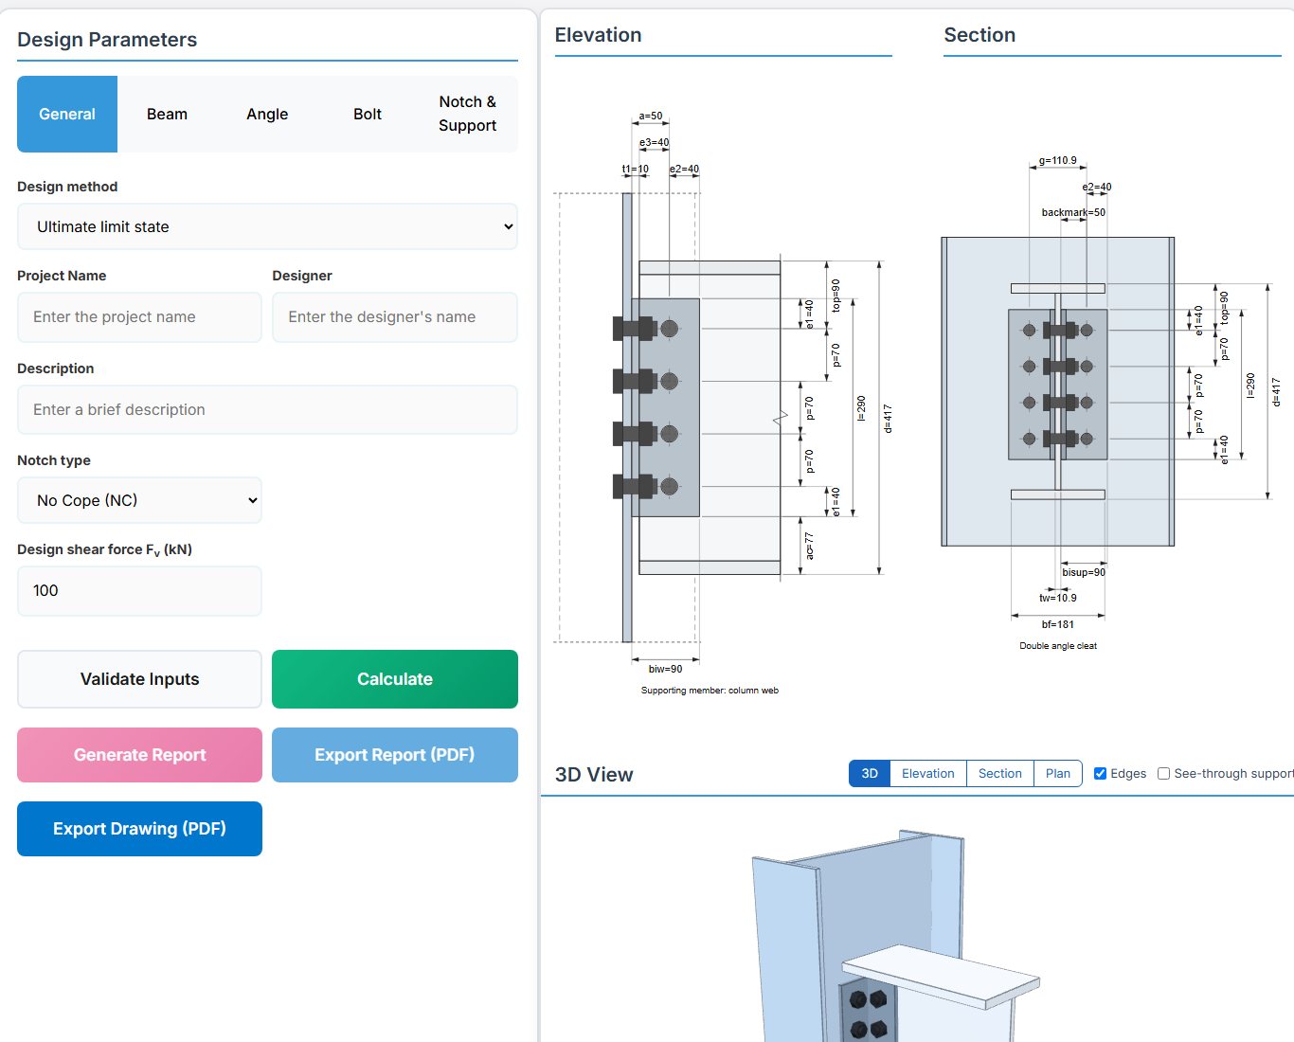Click the "ac=77" dimension label

pyautogui.click(x=809, y=546)
